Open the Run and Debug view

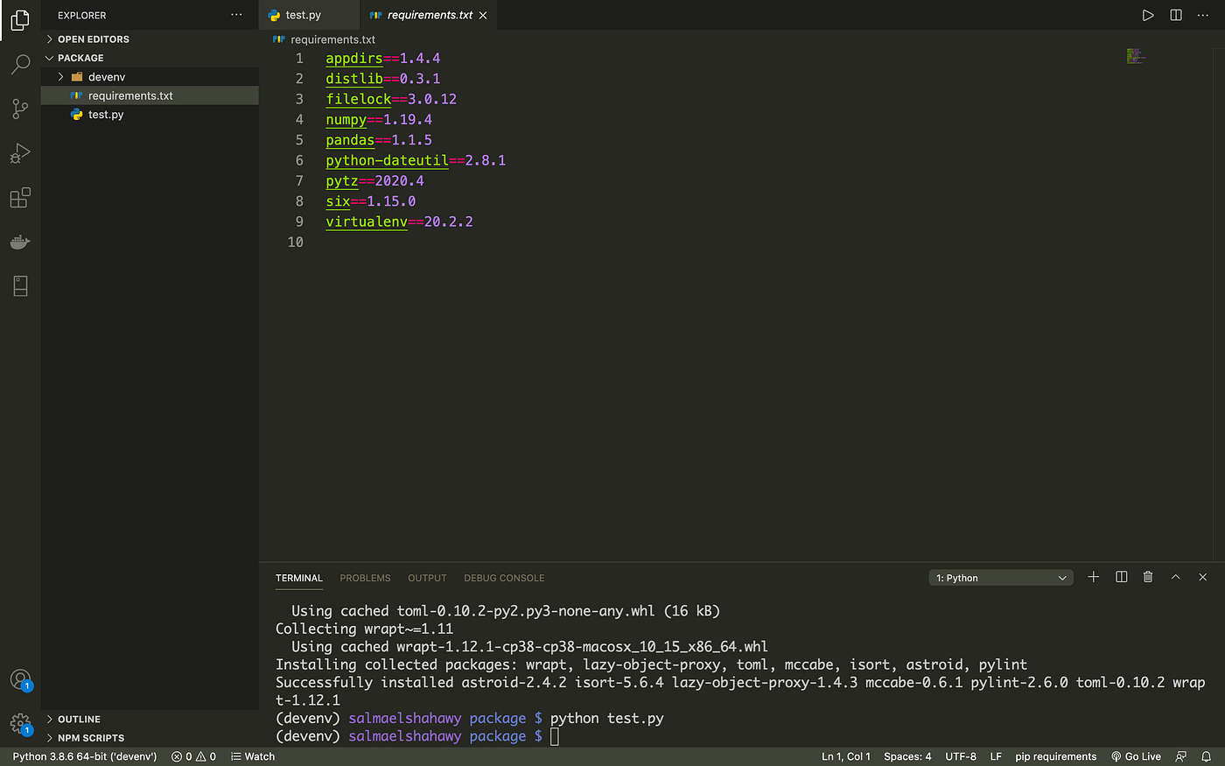pyautogui.click(x=20, y=153)
